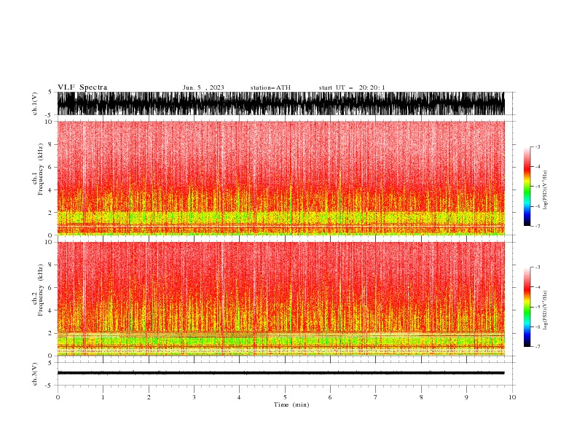Click the ch.1 frequency tick "6"

click(50, 167)
